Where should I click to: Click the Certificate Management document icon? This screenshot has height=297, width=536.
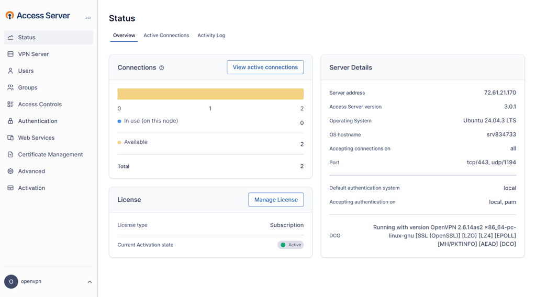pyautogui.click(x=10, y=154)
